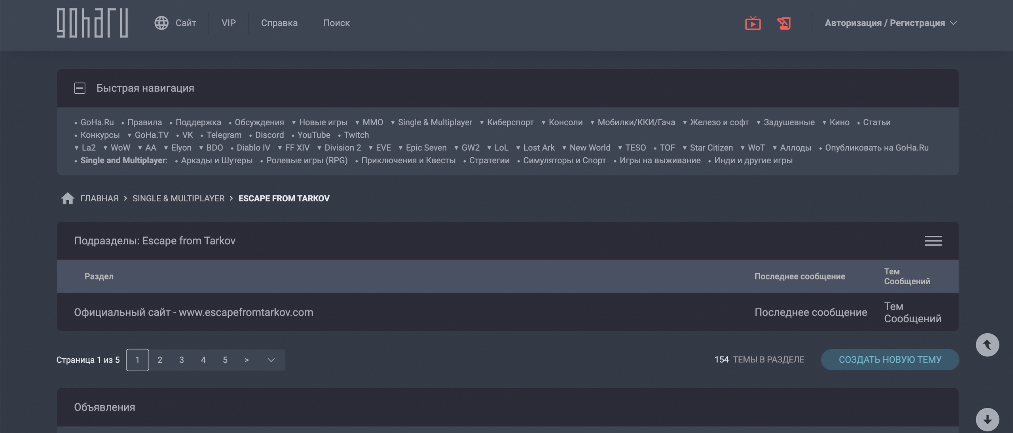
Task: Expand the Diablo IV link
Action: (253, 147)
